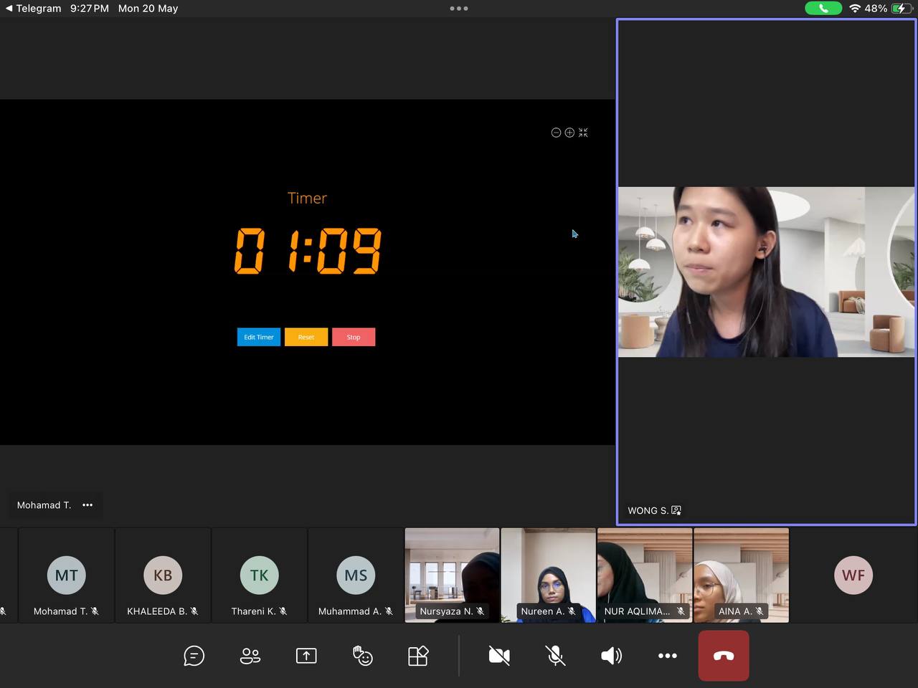The height and width of the screenshot is (688, 918).
Task: Open the more actions ellipsis in toolbar
Action: [x=667, y=656]
